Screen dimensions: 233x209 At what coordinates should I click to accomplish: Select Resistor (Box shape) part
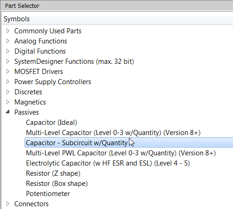[x=57, y=184]
